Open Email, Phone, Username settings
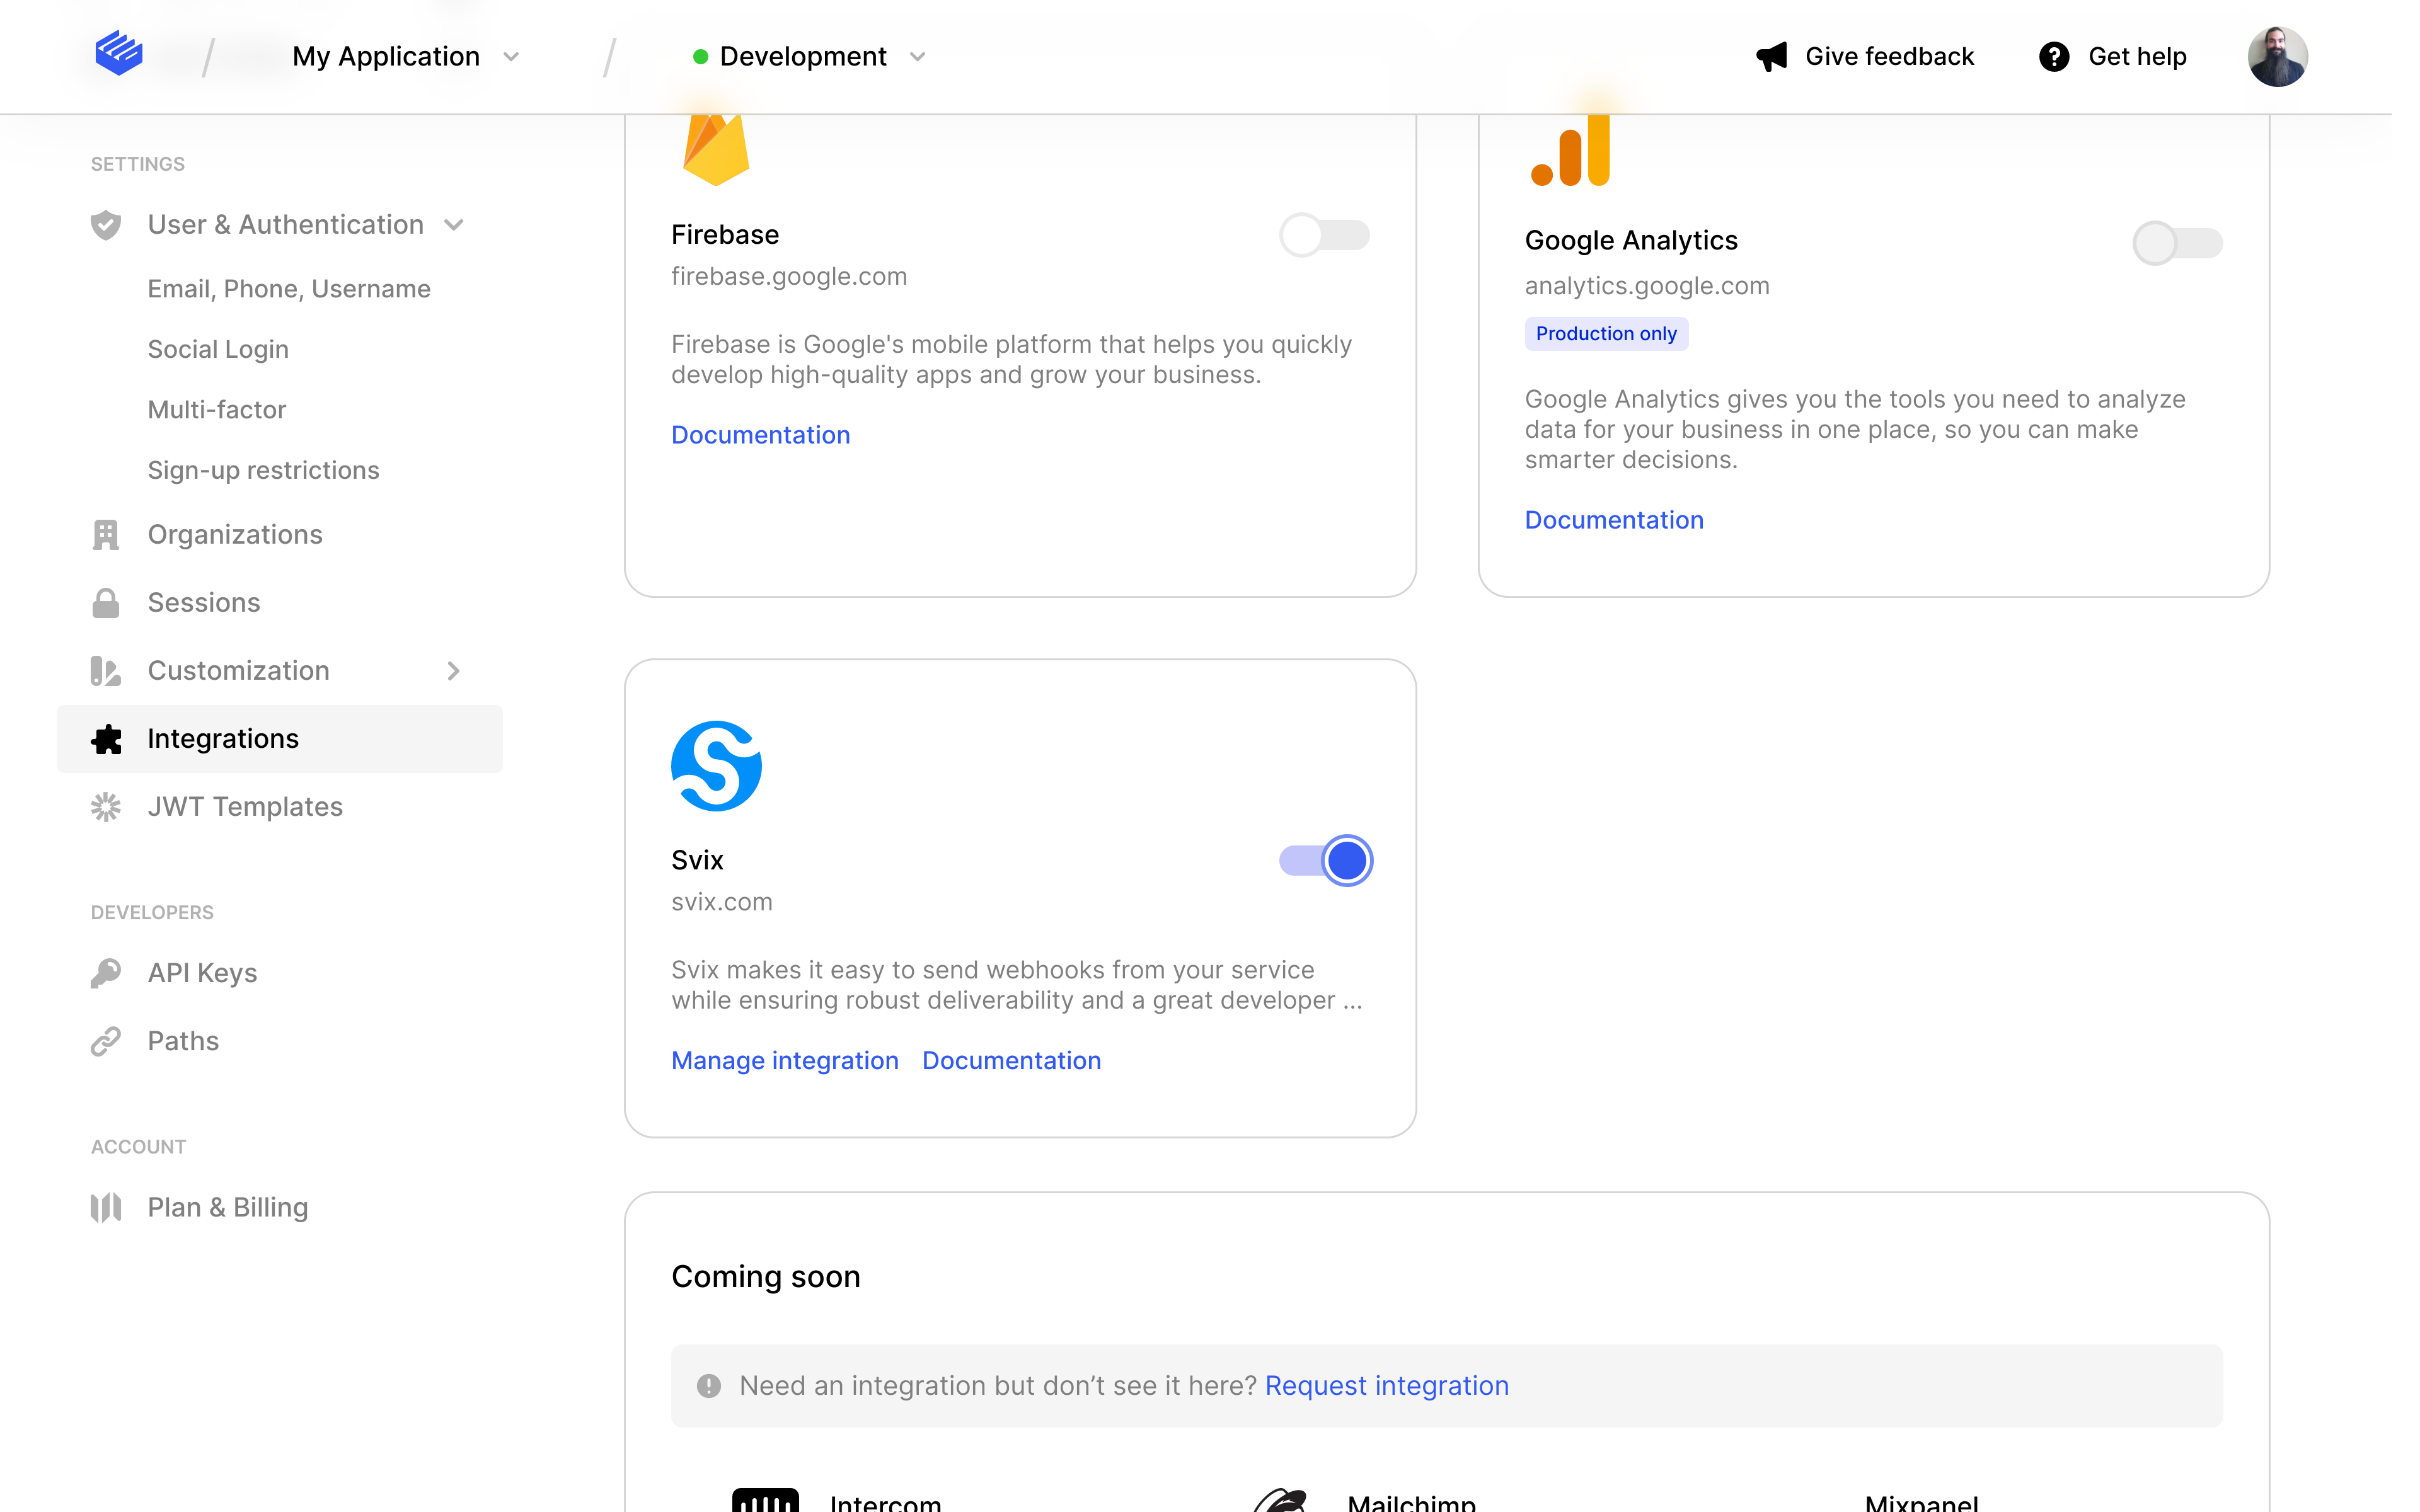 click(x=289, y=289)
